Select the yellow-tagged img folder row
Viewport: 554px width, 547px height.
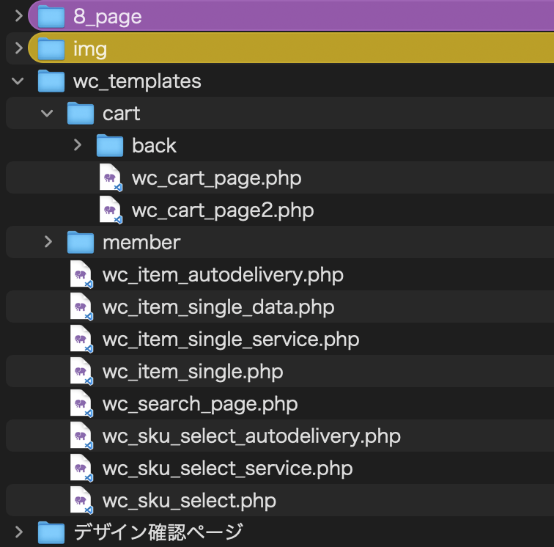(x=291, y=48)
